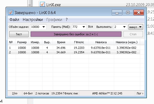
Task: Open the Лог panel expander
Action: coord(140,93)
